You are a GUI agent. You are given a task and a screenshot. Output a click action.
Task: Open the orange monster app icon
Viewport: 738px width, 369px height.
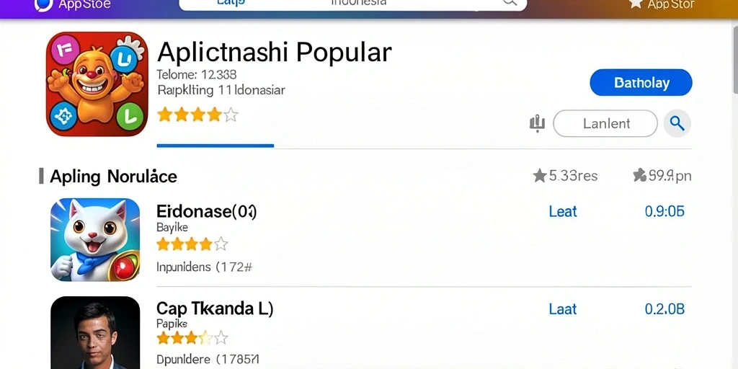[97, 84]
